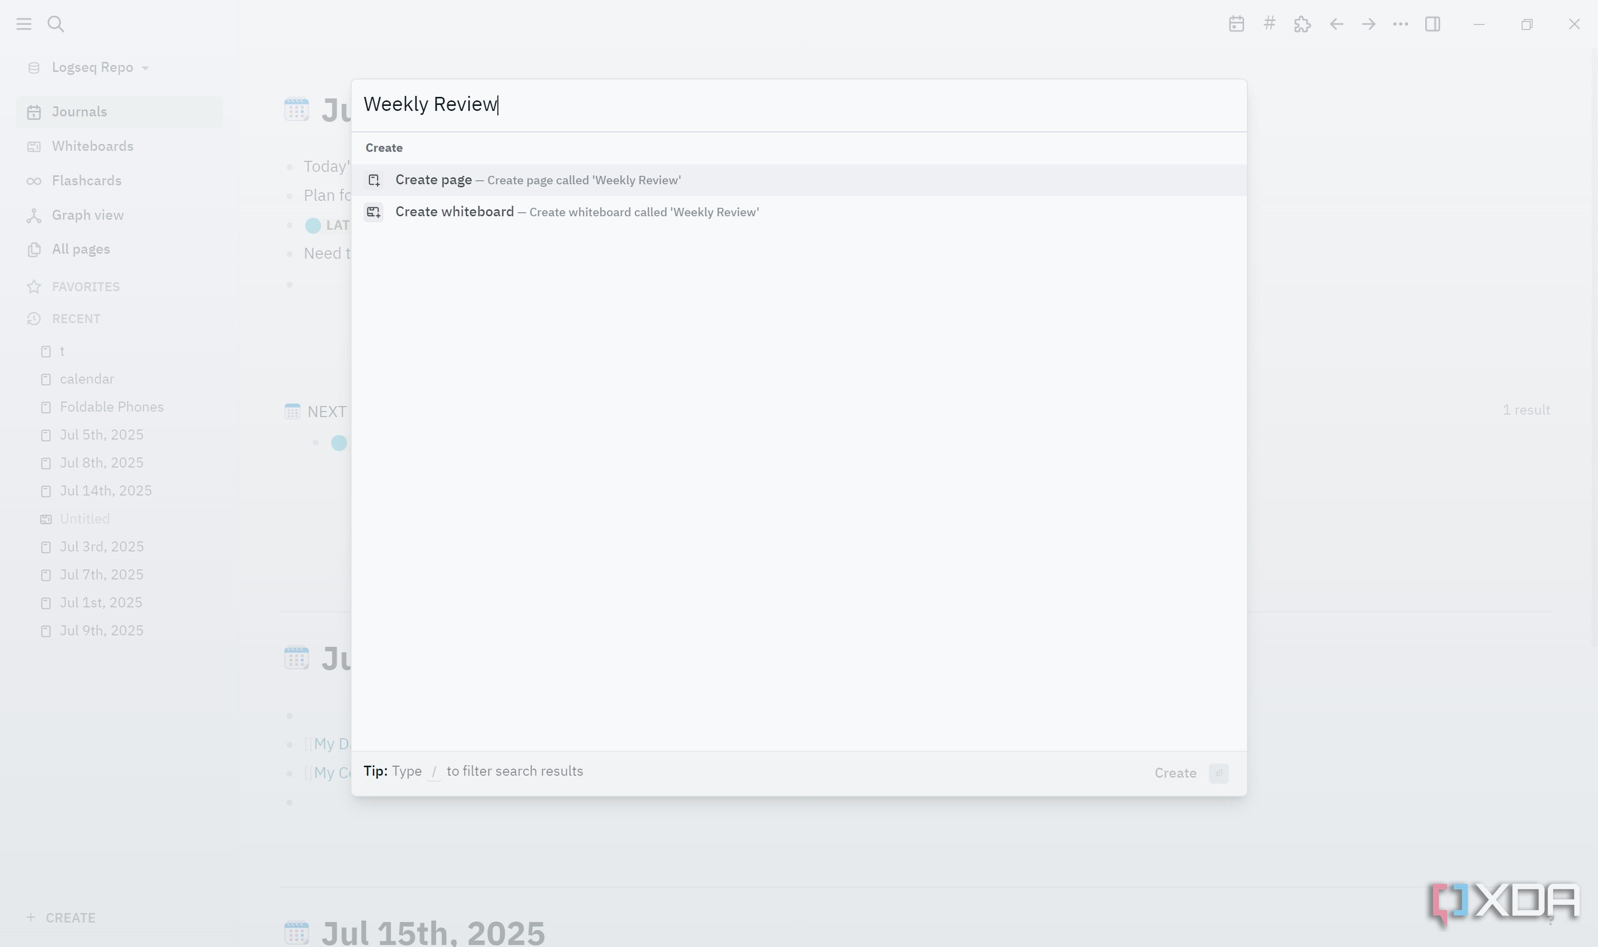The height and width of the screenshot is (947, 1598).
Task: Click the Flashcards infinity icon
Action: click(34, 181)
